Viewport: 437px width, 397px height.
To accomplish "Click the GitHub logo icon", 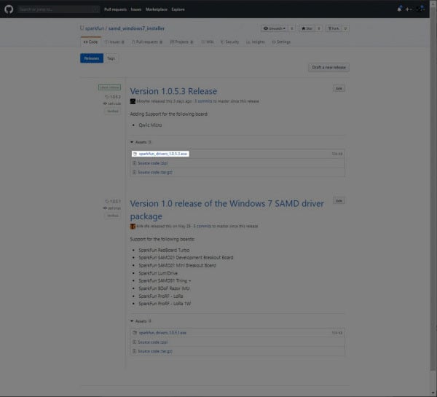I will pos(8,9).
